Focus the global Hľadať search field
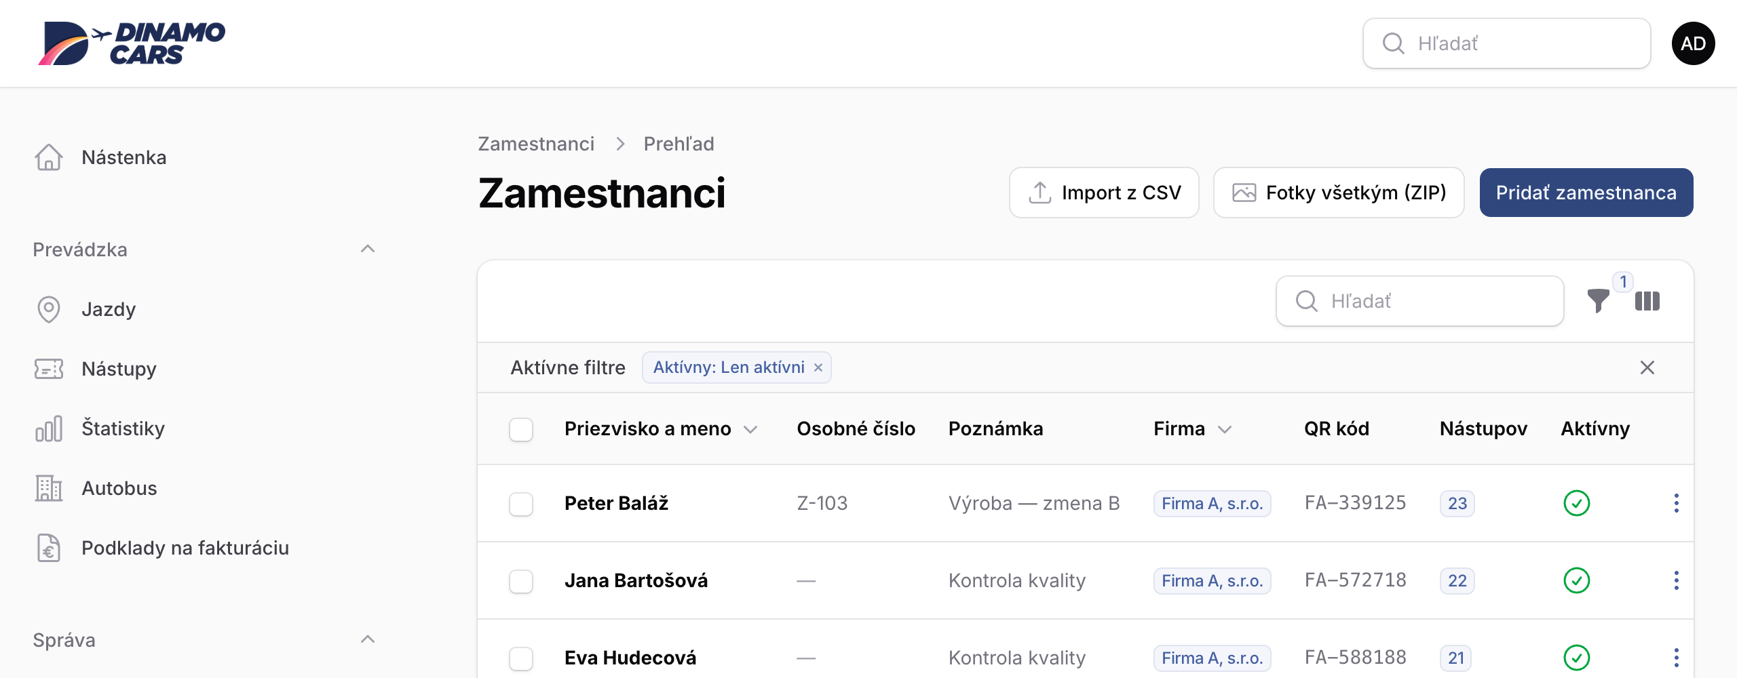Viewport: 1737px width, 678px height. point(1506,43)
